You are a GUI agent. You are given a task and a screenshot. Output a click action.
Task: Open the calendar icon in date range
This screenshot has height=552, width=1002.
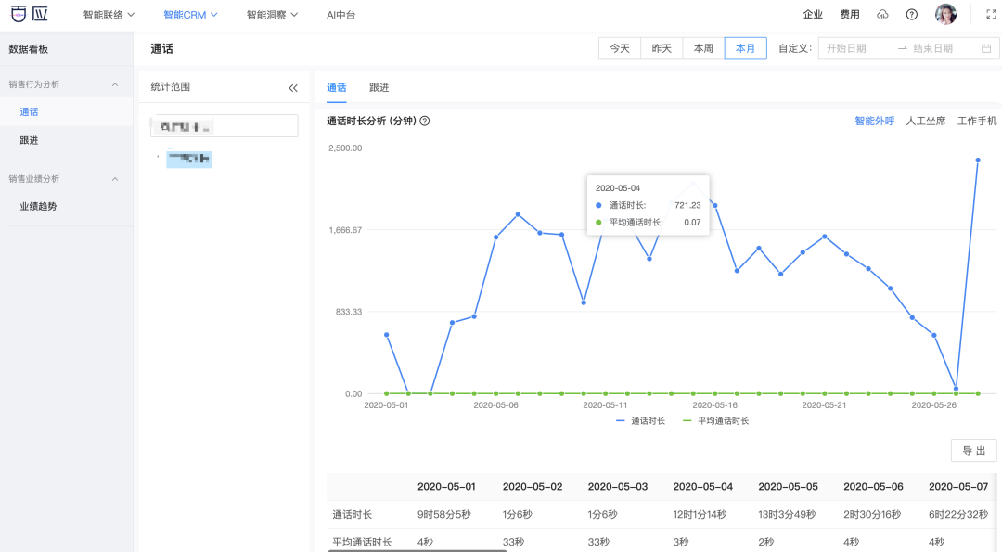point(986,48)
